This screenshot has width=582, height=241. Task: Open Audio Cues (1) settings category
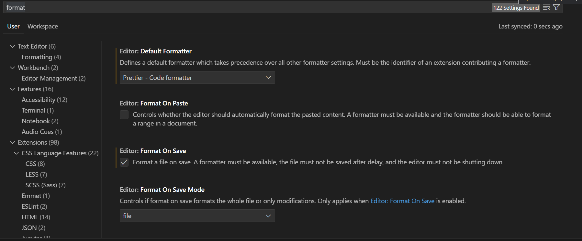click(x=42, y=132)
